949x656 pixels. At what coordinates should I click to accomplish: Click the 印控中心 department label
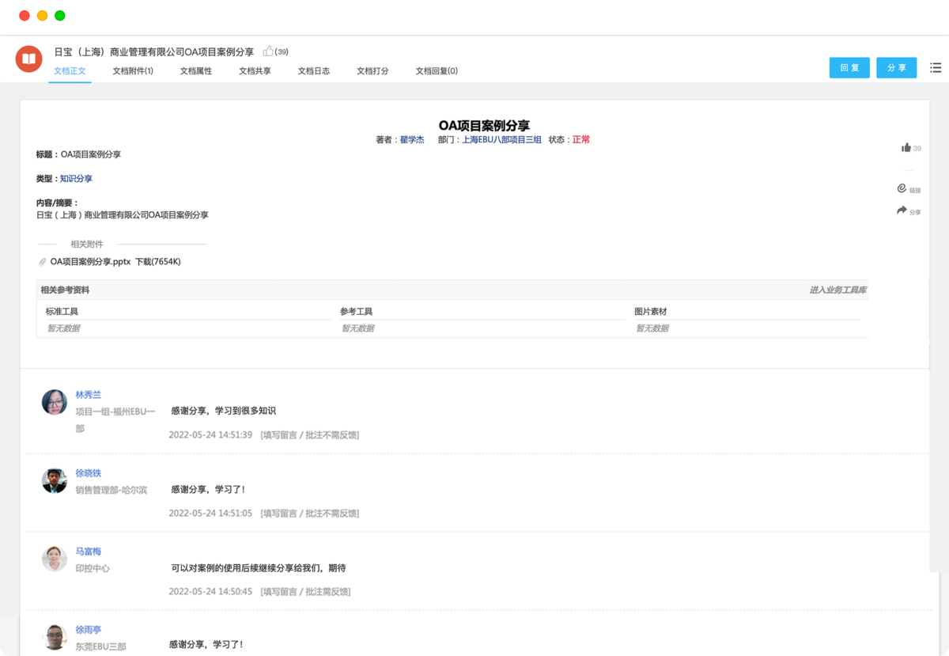click(x=93, y=568)
